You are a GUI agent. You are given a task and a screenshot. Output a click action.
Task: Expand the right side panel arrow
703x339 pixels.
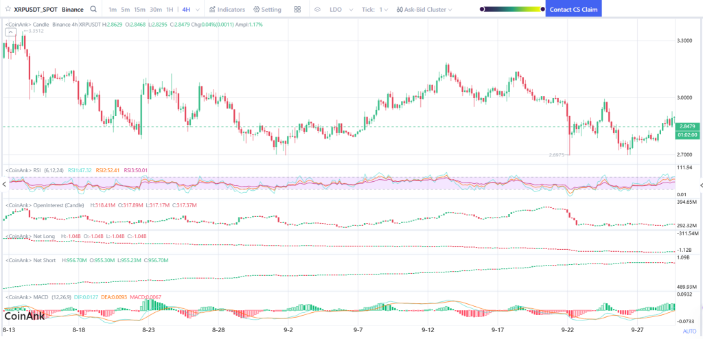[x=701, y=185]
